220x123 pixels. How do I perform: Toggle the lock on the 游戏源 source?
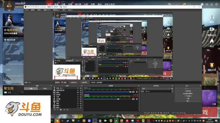(81, 95)
